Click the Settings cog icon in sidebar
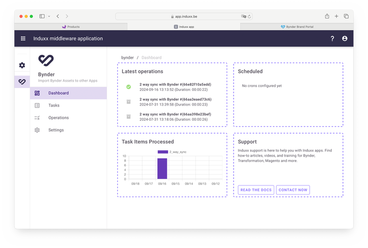The image size is (368, 248). [x=37, y=130]
